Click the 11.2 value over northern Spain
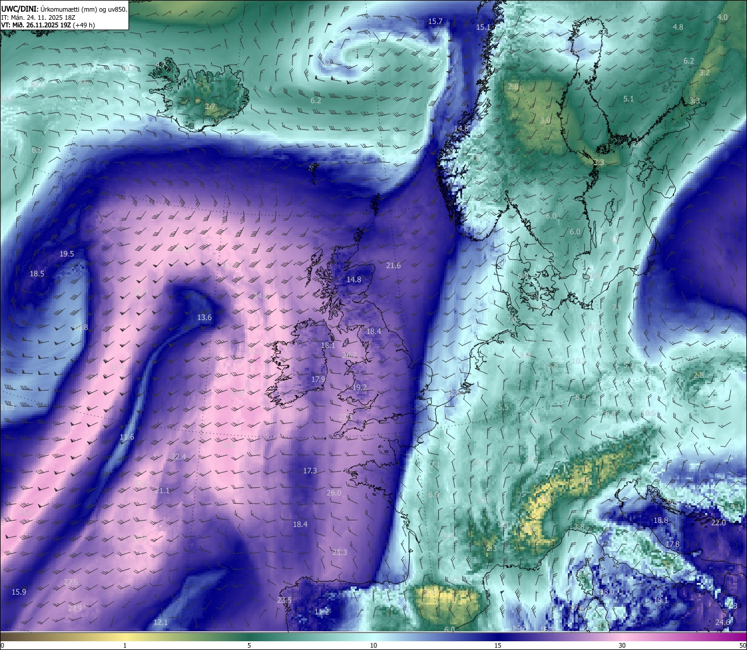This screenshot has height=650, width=747. coord(322,612)
